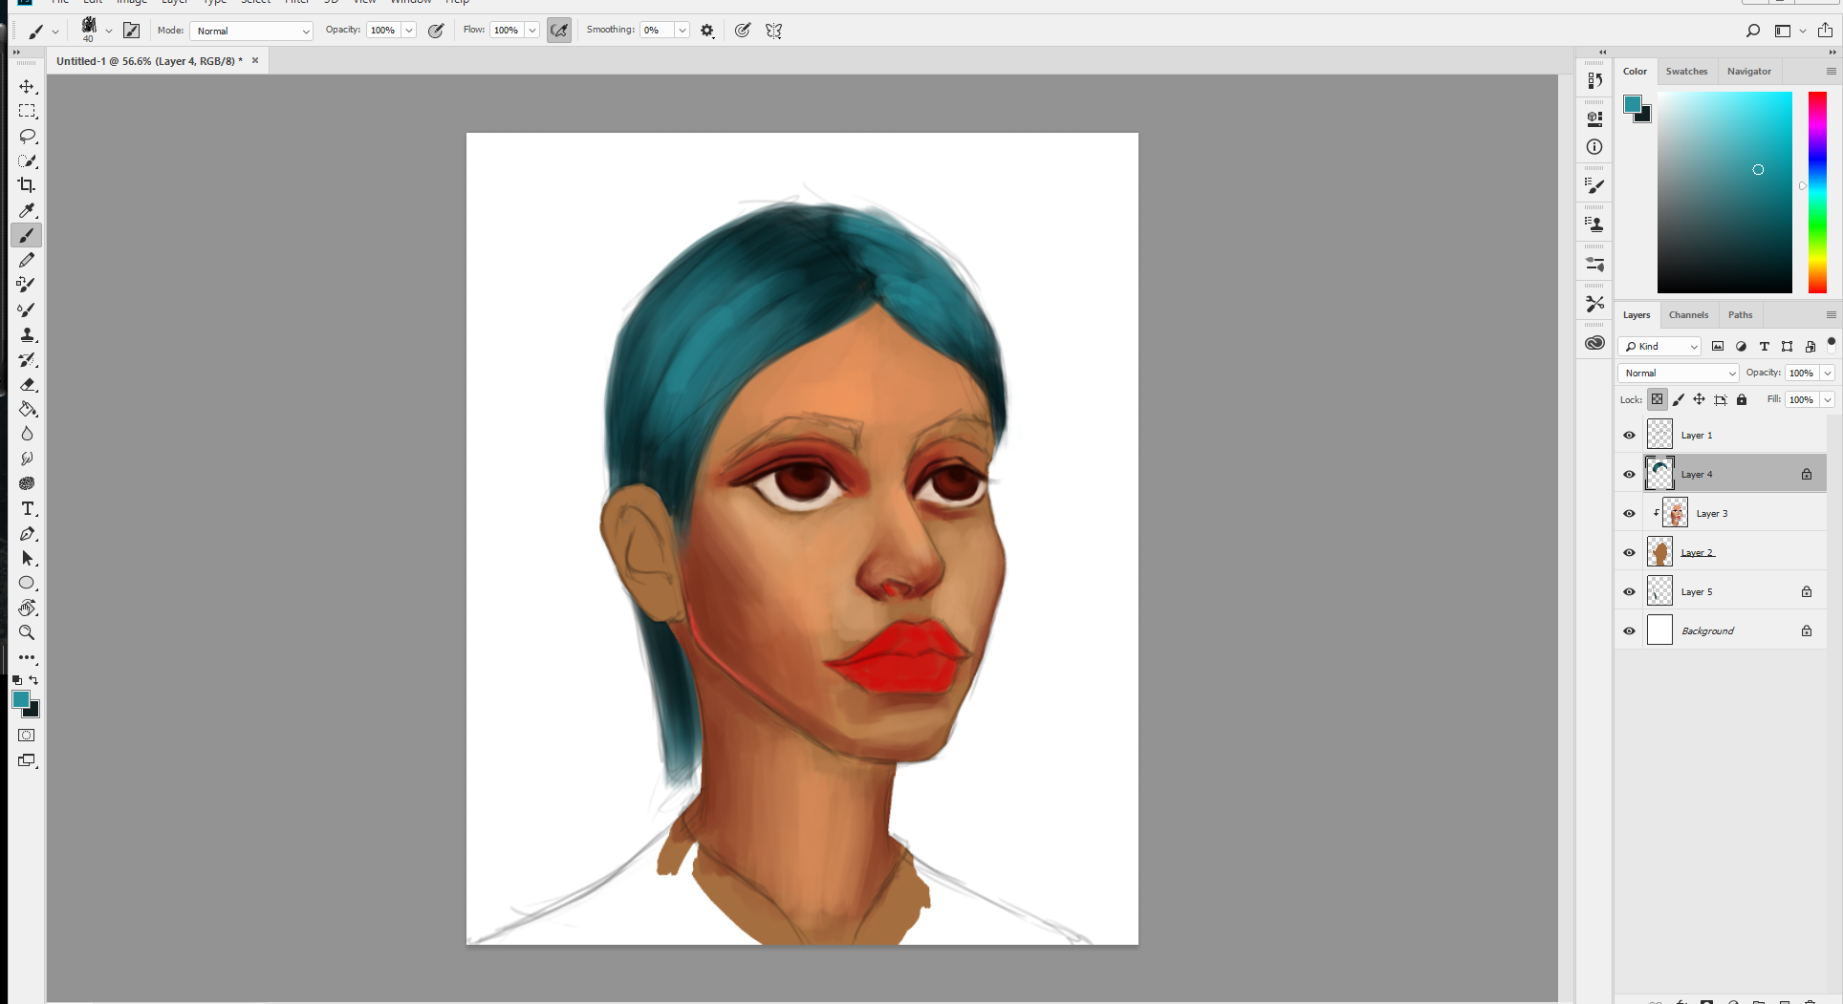Select the Lasso tool
The image size is (1843, 1004).
(27, 137)
